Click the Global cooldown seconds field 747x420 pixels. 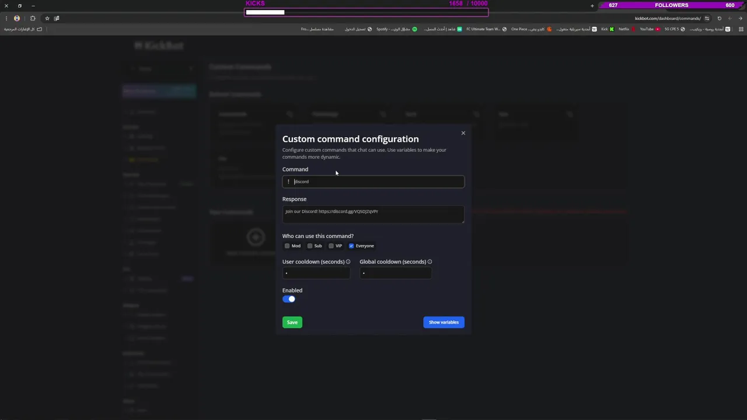[x=396, y=273]
